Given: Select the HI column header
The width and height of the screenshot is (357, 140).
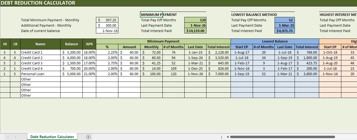Looking at the screenshot, I should [5, 44].
